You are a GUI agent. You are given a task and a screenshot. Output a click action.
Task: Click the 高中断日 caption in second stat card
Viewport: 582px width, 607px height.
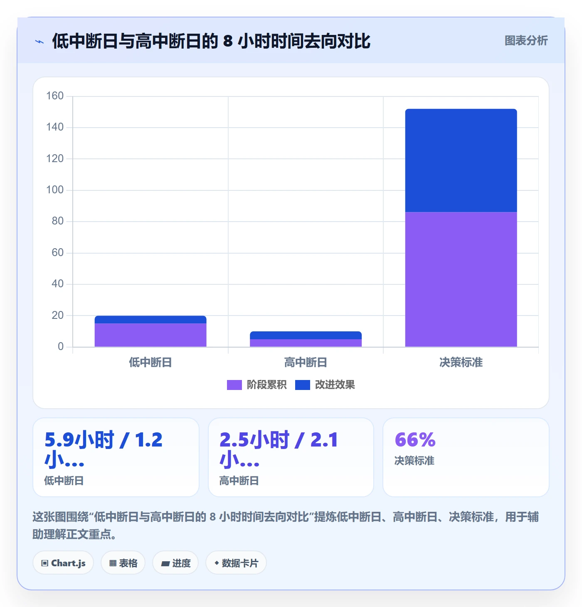tap(239, 481)
